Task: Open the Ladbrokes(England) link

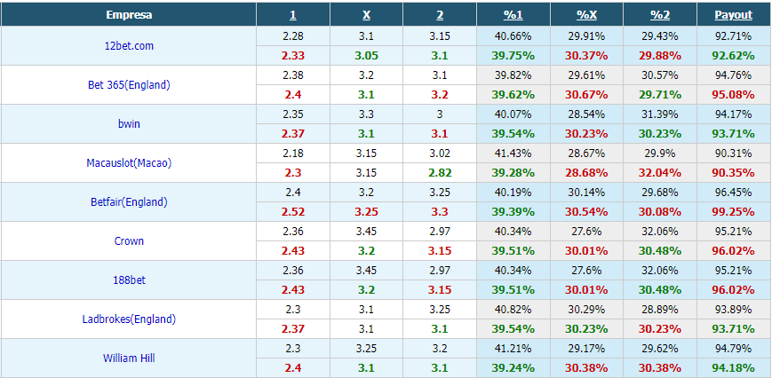Action: [129, 319]
